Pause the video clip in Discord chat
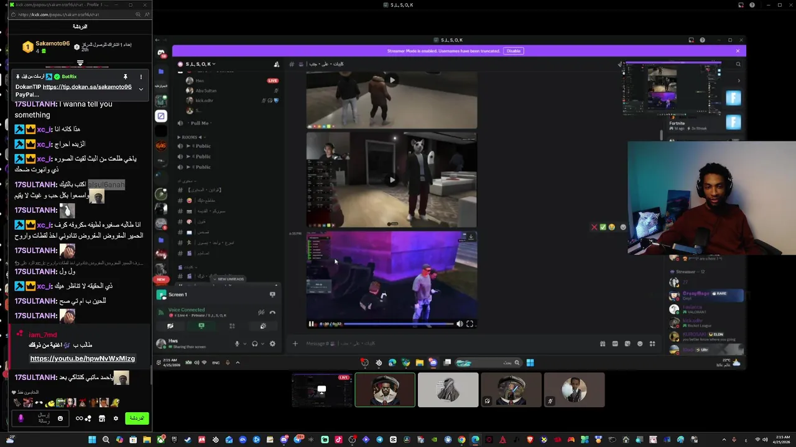 point(312,323)
